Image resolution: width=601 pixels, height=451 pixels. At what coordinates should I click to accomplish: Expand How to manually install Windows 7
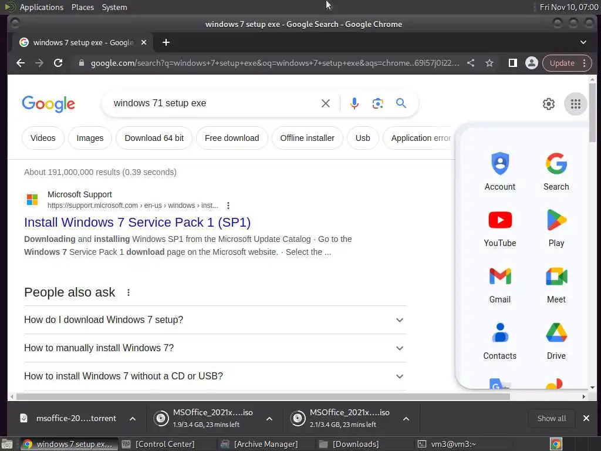tap(215, 348)
